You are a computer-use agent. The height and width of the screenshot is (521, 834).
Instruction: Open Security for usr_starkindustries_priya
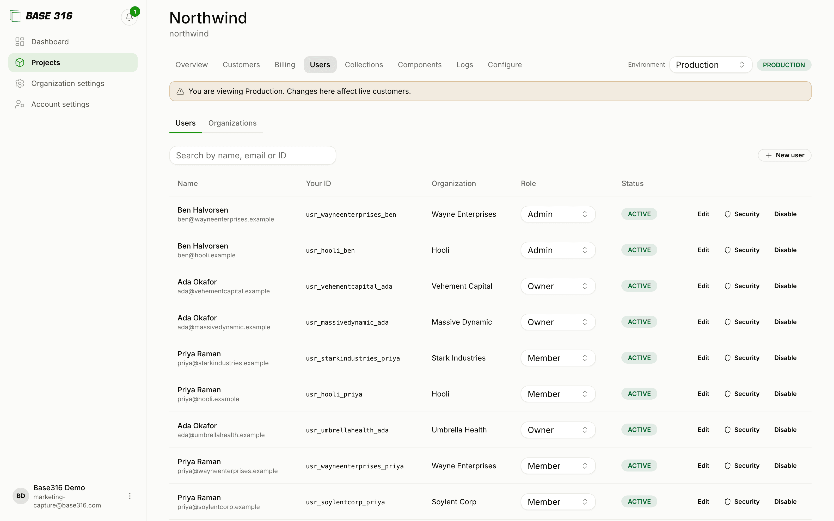(742, 358)
